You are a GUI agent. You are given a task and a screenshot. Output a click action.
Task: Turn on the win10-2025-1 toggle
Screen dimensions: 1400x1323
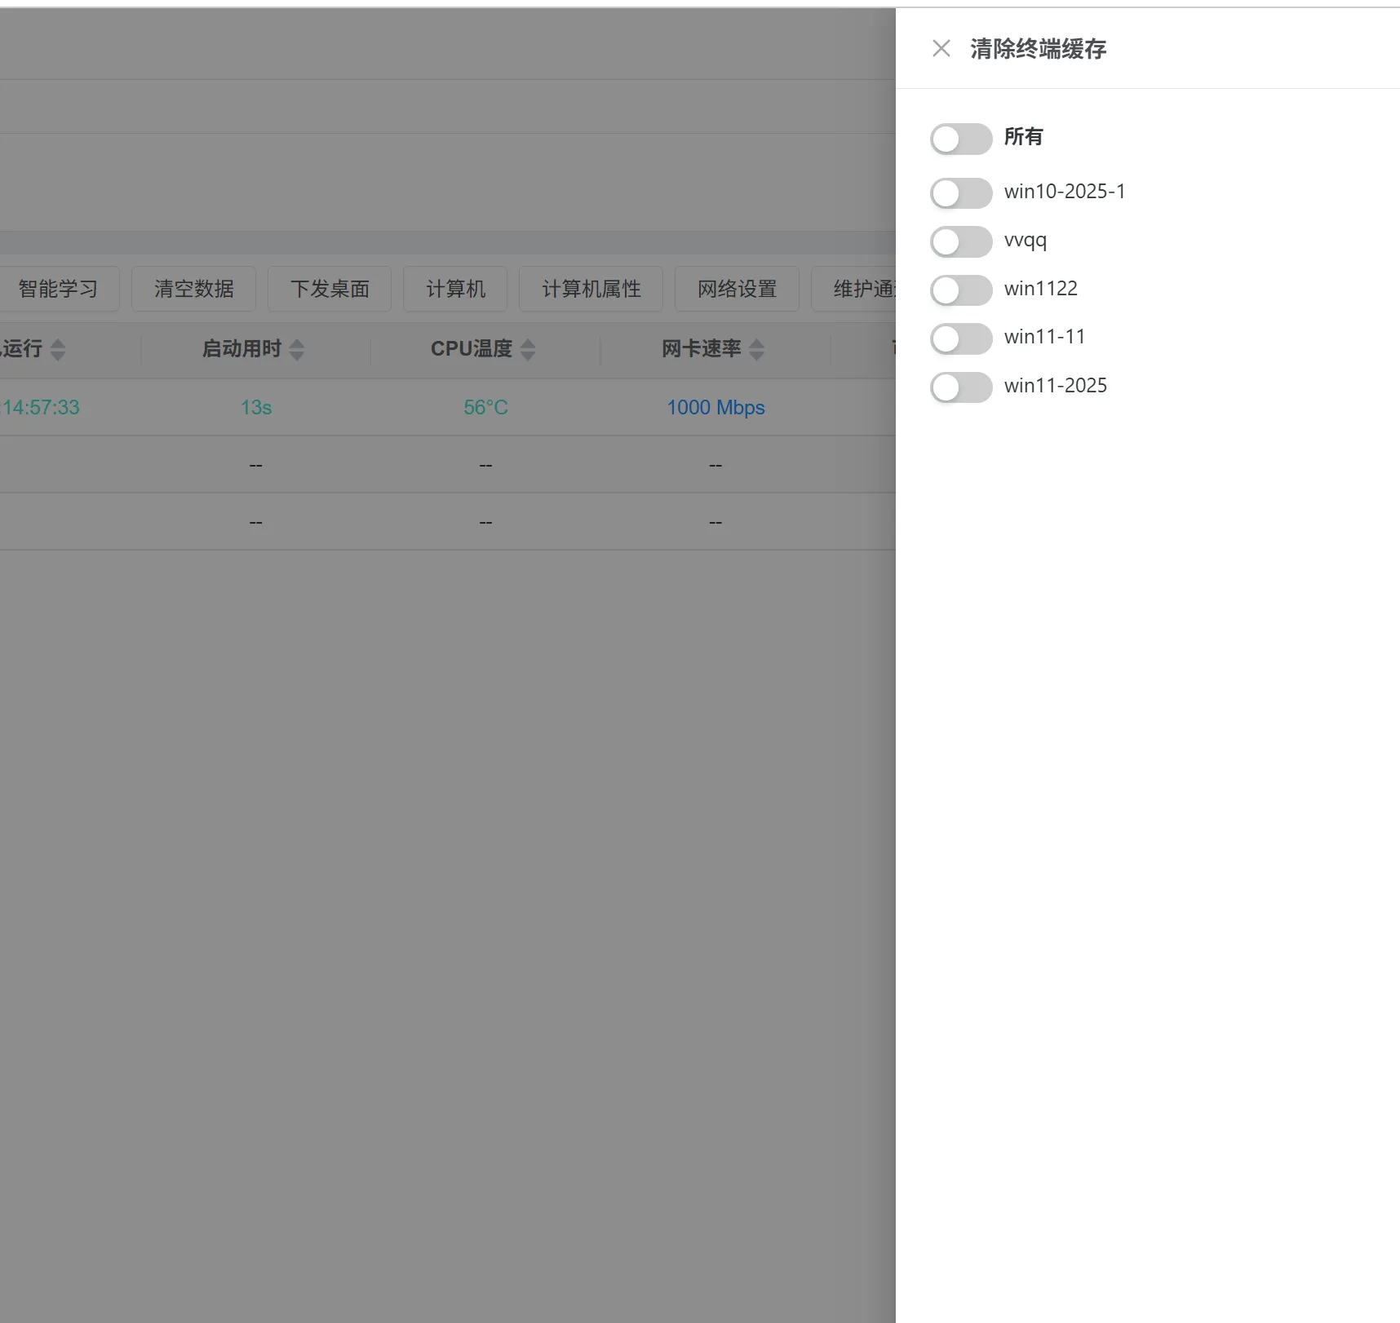[961, 193]
